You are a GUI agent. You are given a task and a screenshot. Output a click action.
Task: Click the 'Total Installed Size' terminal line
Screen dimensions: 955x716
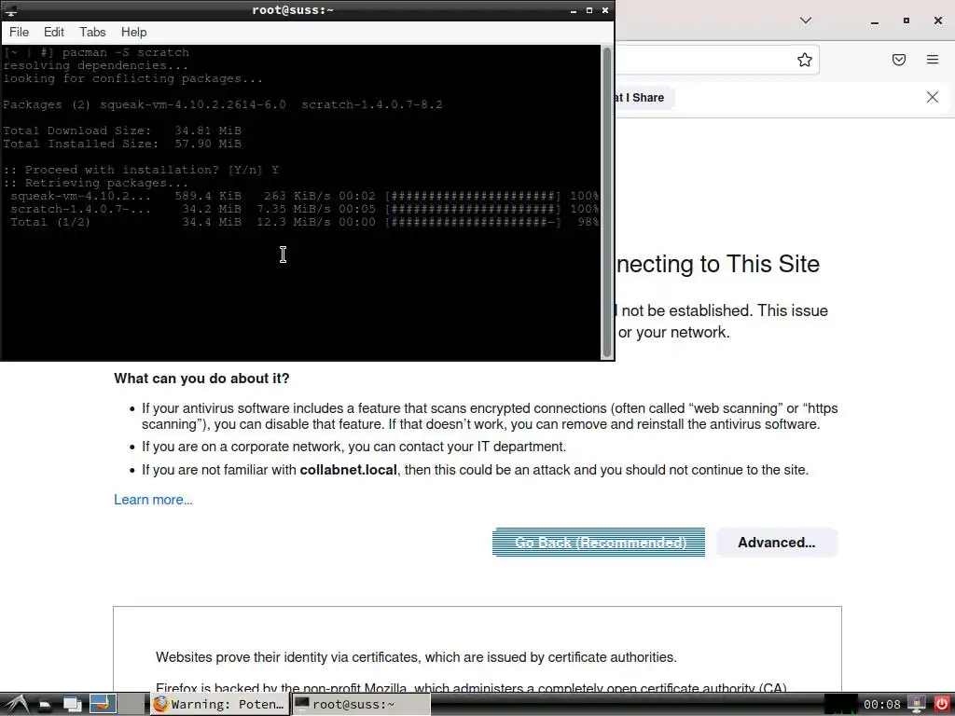(122, 144)
